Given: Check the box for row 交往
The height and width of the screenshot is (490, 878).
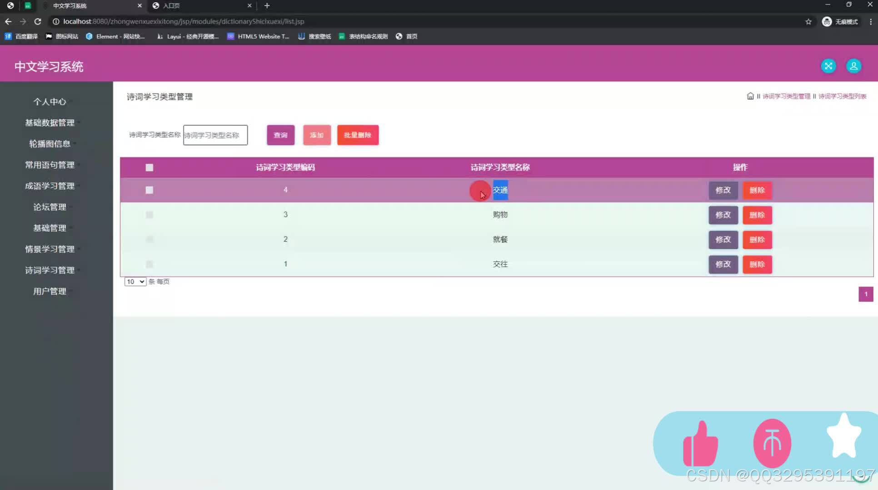Looking at the screenshot, I should (x=149, y=264).
